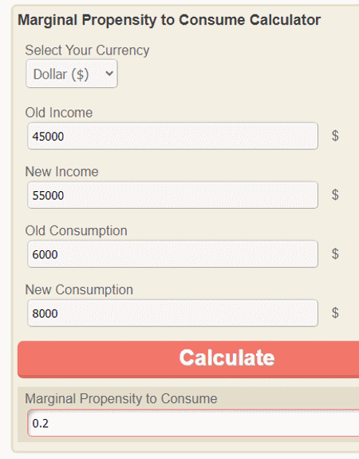
Task: Focus the 0.2 result output field
Action: [x=193, y=423]
